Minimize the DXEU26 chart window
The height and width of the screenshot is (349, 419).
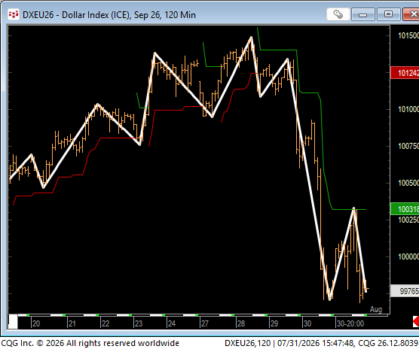point(362,14)
